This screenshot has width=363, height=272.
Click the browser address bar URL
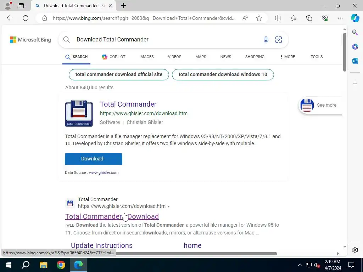(144, 18)
